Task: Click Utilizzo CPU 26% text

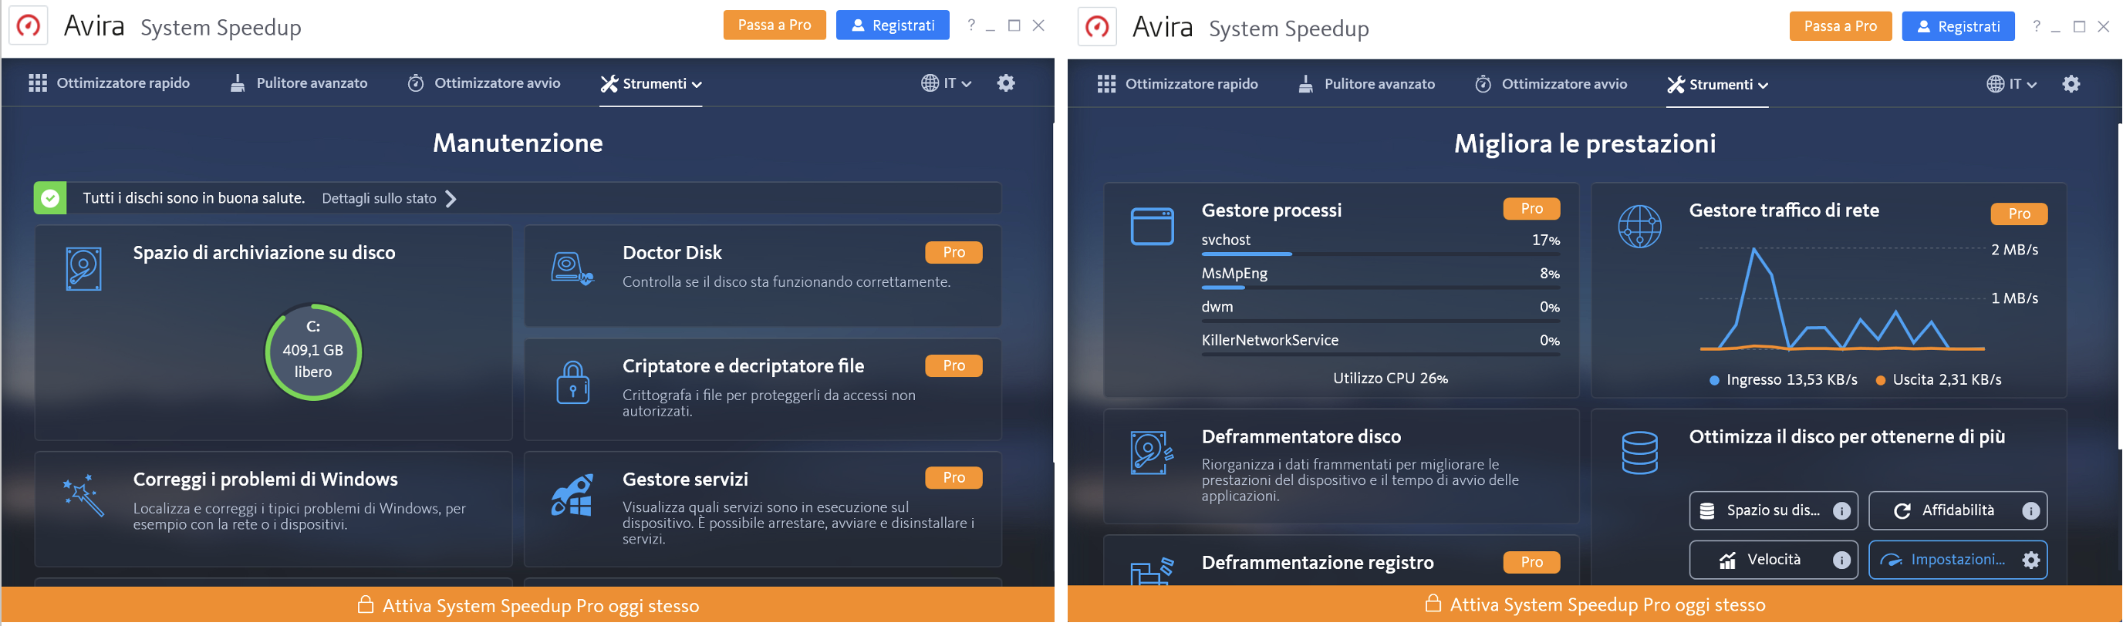Action: [1390, 379]
